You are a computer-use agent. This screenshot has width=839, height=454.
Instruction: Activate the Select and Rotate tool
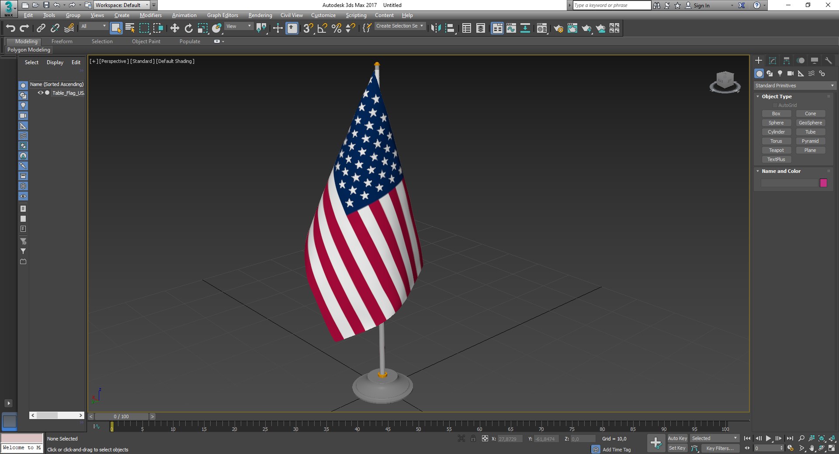[x=188, y=28]
